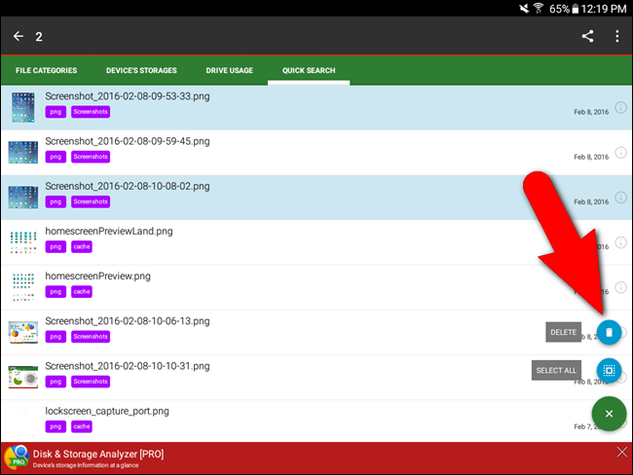Show info for Screenshot_2016-02-08-09-59-45.png
The width and height of the screenshot is (633, 475).
(x=620, y=152)
